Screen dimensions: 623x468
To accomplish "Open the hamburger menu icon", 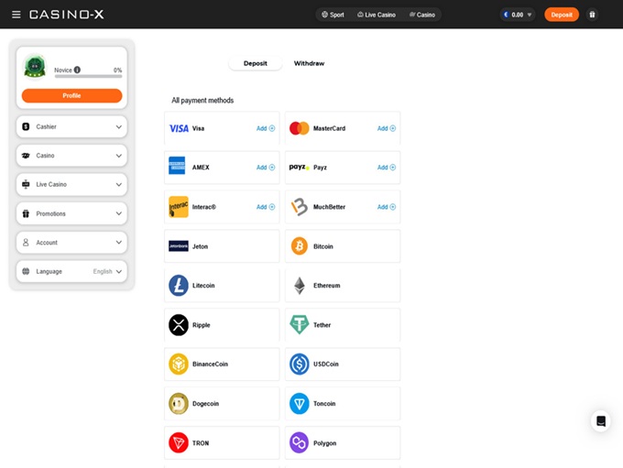I will click(16, 15).
